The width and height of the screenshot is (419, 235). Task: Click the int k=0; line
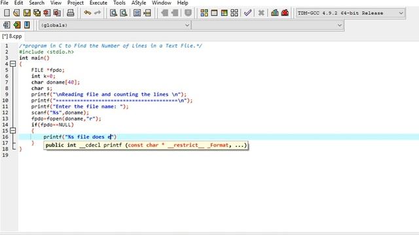coord(43,76)
